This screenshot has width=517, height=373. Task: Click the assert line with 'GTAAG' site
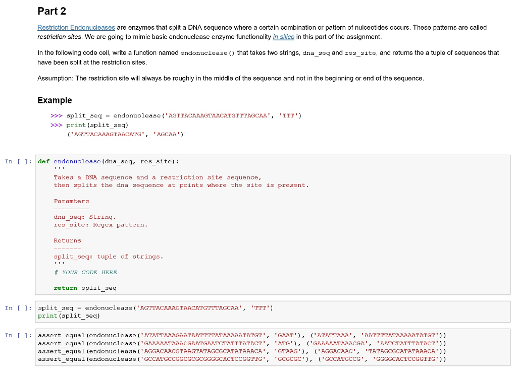point(242,351)
